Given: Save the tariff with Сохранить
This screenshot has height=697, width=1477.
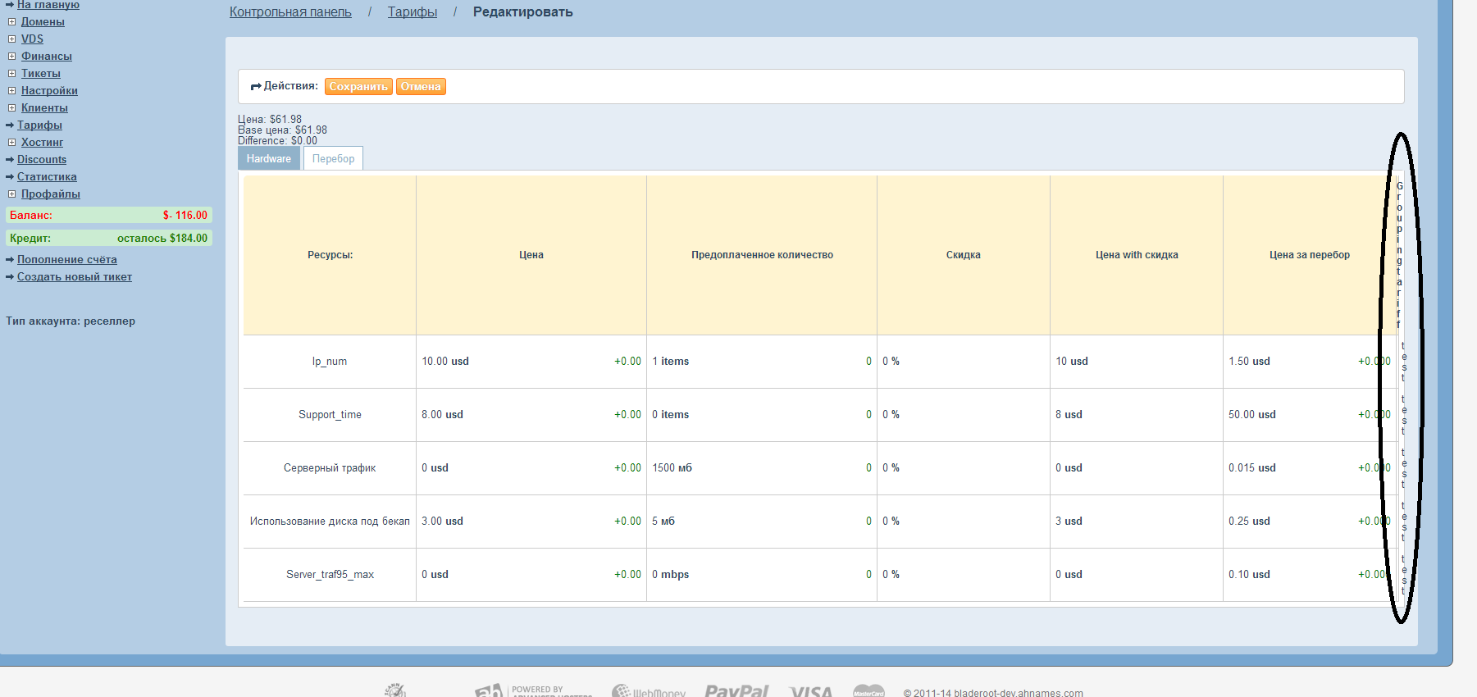Looking at the screenshot, I should pyautogui.click(x=358, y=86).
